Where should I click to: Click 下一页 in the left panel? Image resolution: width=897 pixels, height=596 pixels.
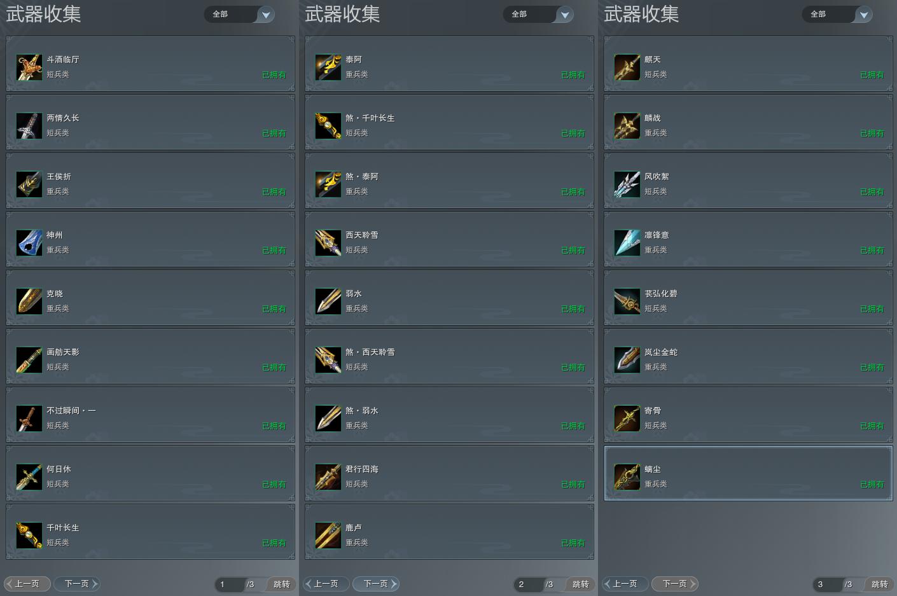pos(77,583)
